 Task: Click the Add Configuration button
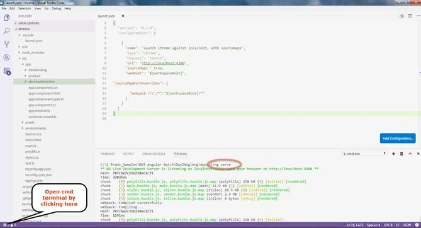pyautogui.click(x=398, y=138)
